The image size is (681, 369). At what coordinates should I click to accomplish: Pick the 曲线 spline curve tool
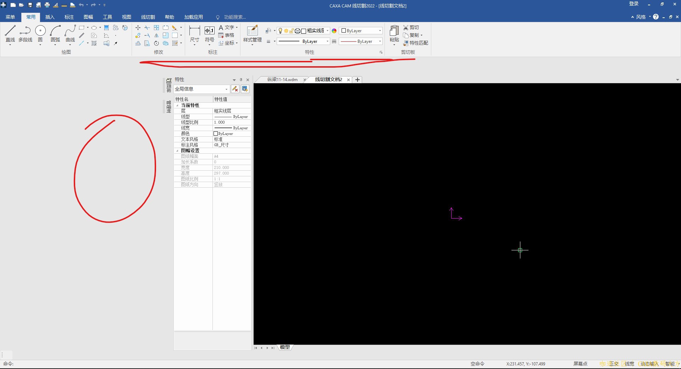pyautogui.click(x=70, y=34)
